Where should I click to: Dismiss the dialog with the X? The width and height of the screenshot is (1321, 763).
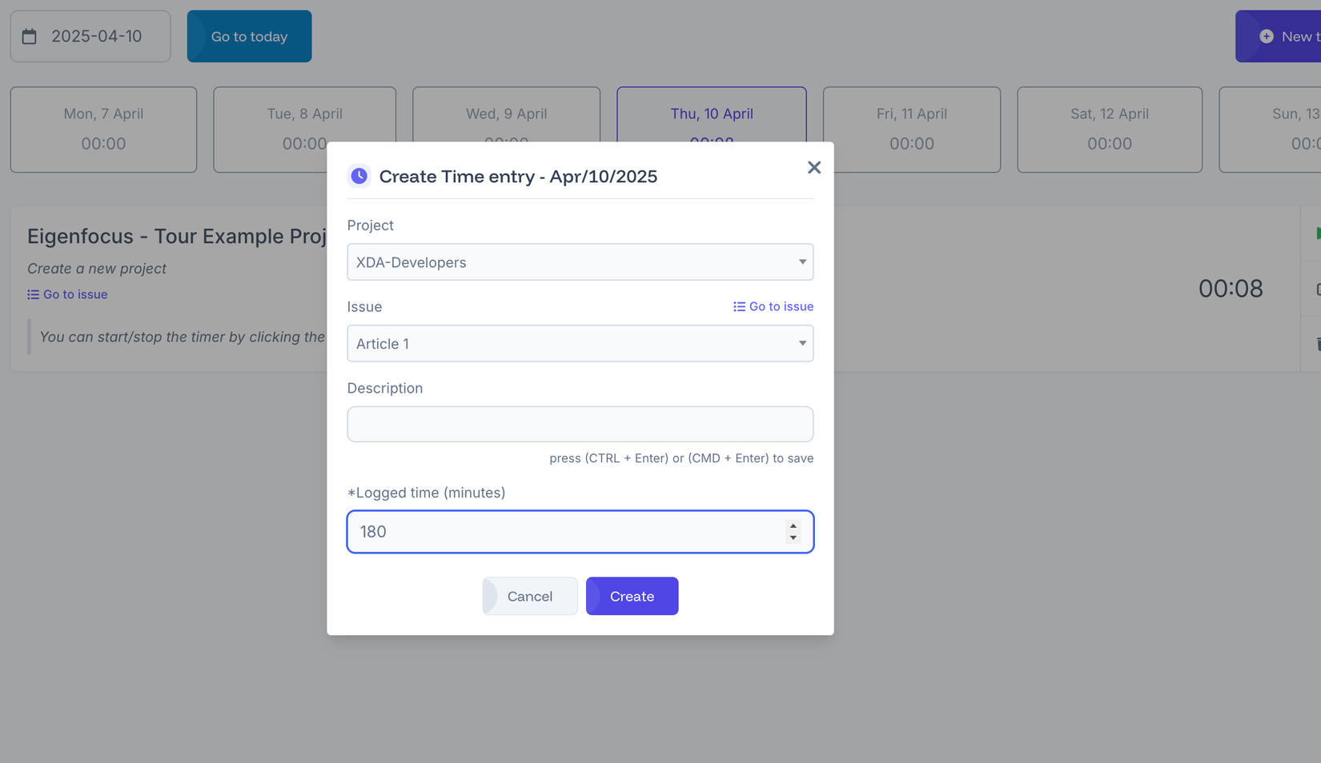point(814,167)
